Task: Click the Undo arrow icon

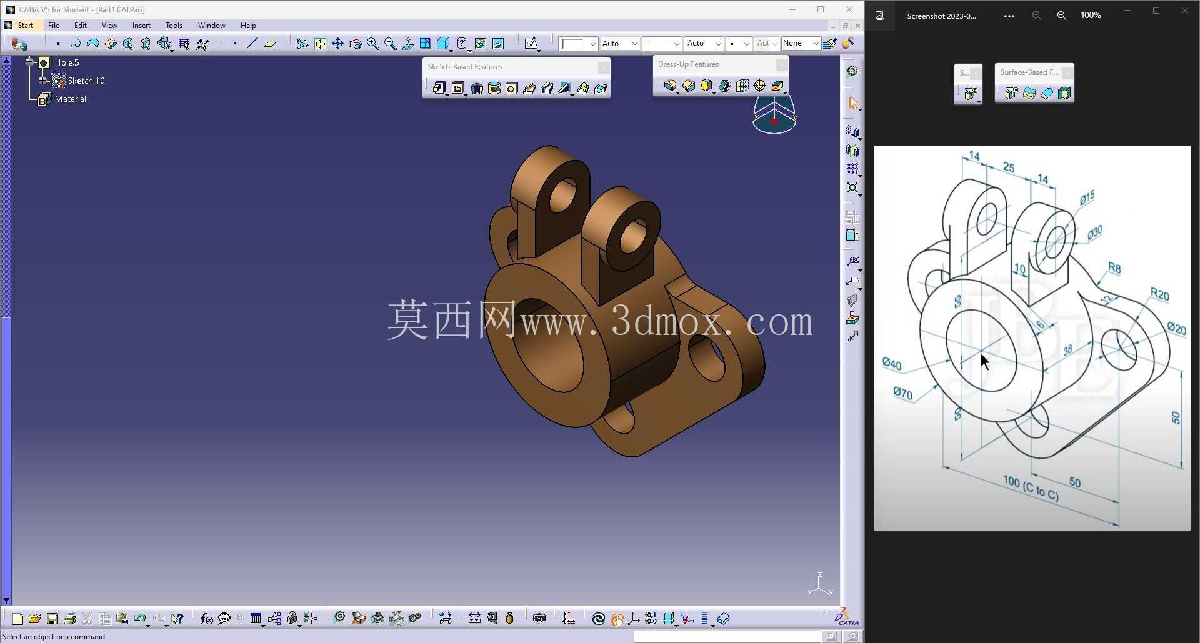Action: [x=139, y=619]
